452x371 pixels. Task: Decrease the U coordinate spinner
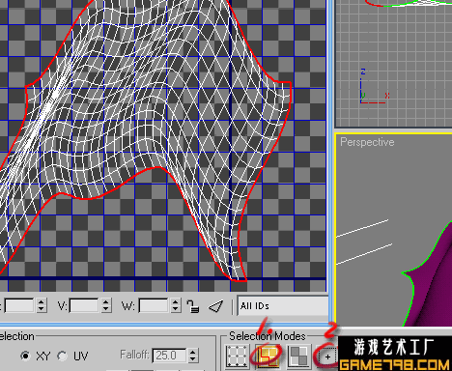click(x=41, y=309)
